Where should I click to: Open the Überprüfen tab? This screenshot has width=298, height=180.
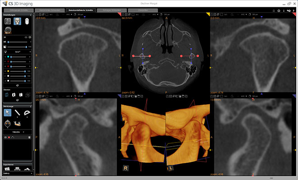click(143, 10)
